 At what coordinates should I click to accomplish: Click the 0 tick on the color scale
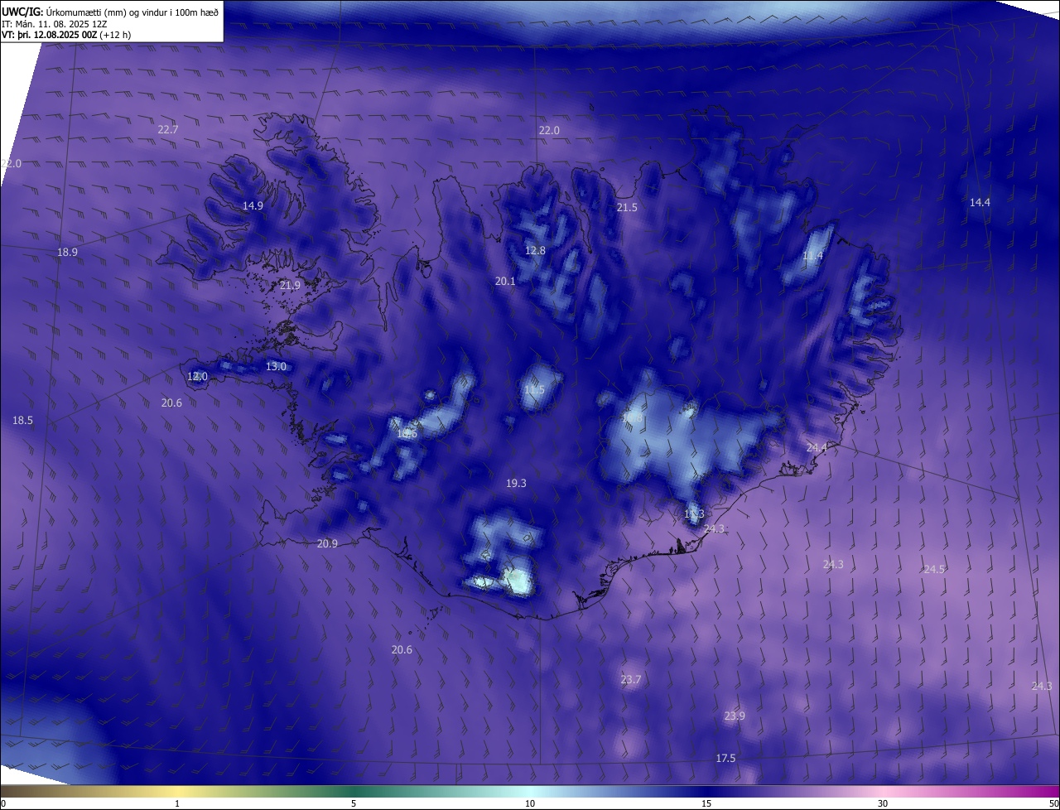[2, 803]
